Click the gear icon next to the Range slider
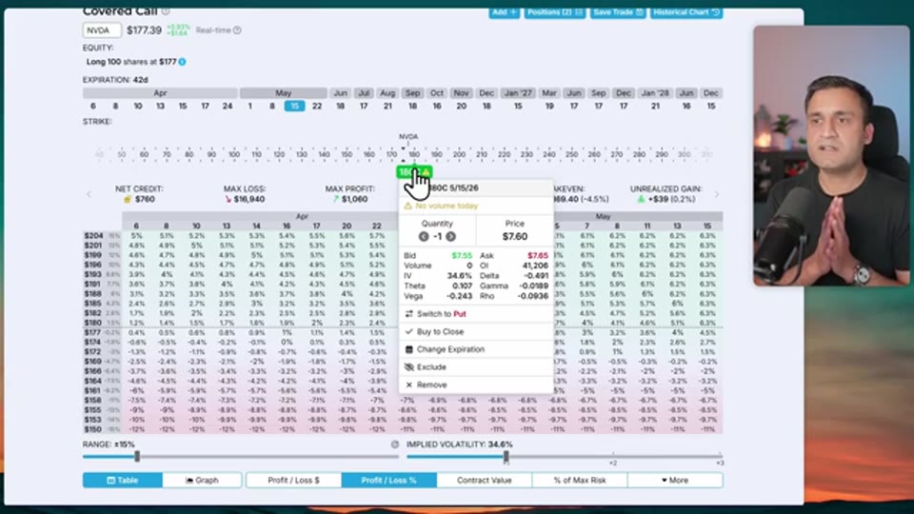 pyautogui.click(x=394, y=445)
